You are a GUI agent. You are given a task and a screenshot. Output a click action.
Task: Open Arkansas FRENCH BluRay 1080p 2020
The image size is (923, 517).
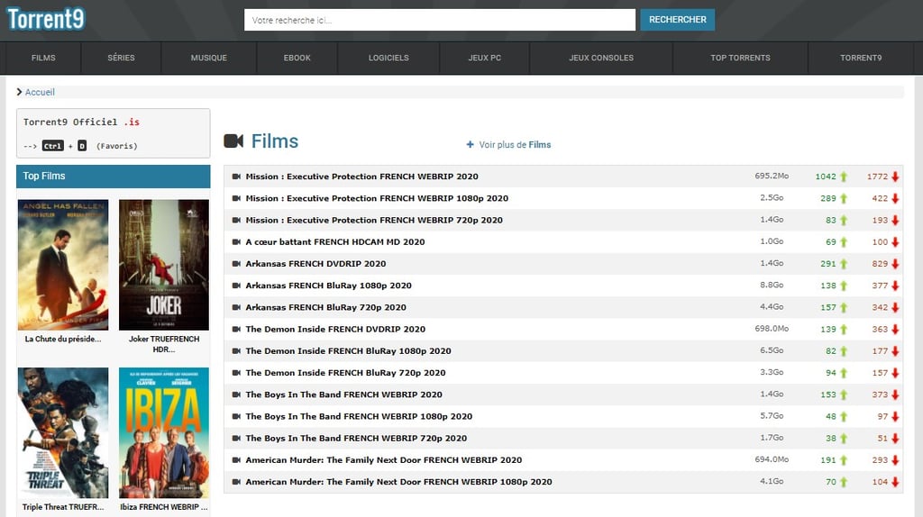point(328,286)
